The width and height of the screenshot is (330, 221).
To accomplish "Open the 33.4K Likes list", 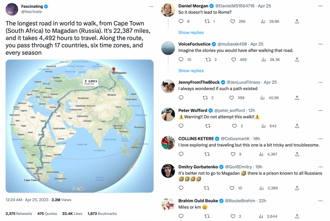I will coord(72,214).
